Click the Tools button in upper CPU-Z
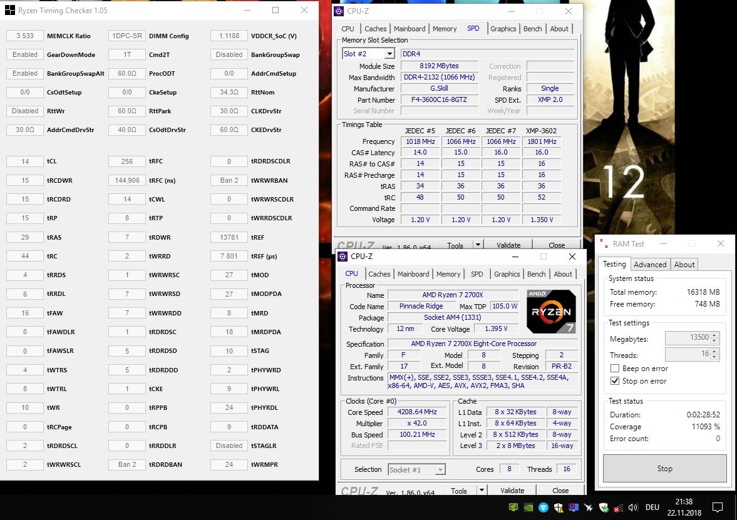737x520 pixels. pyautogui.click(x=455, y=245)
